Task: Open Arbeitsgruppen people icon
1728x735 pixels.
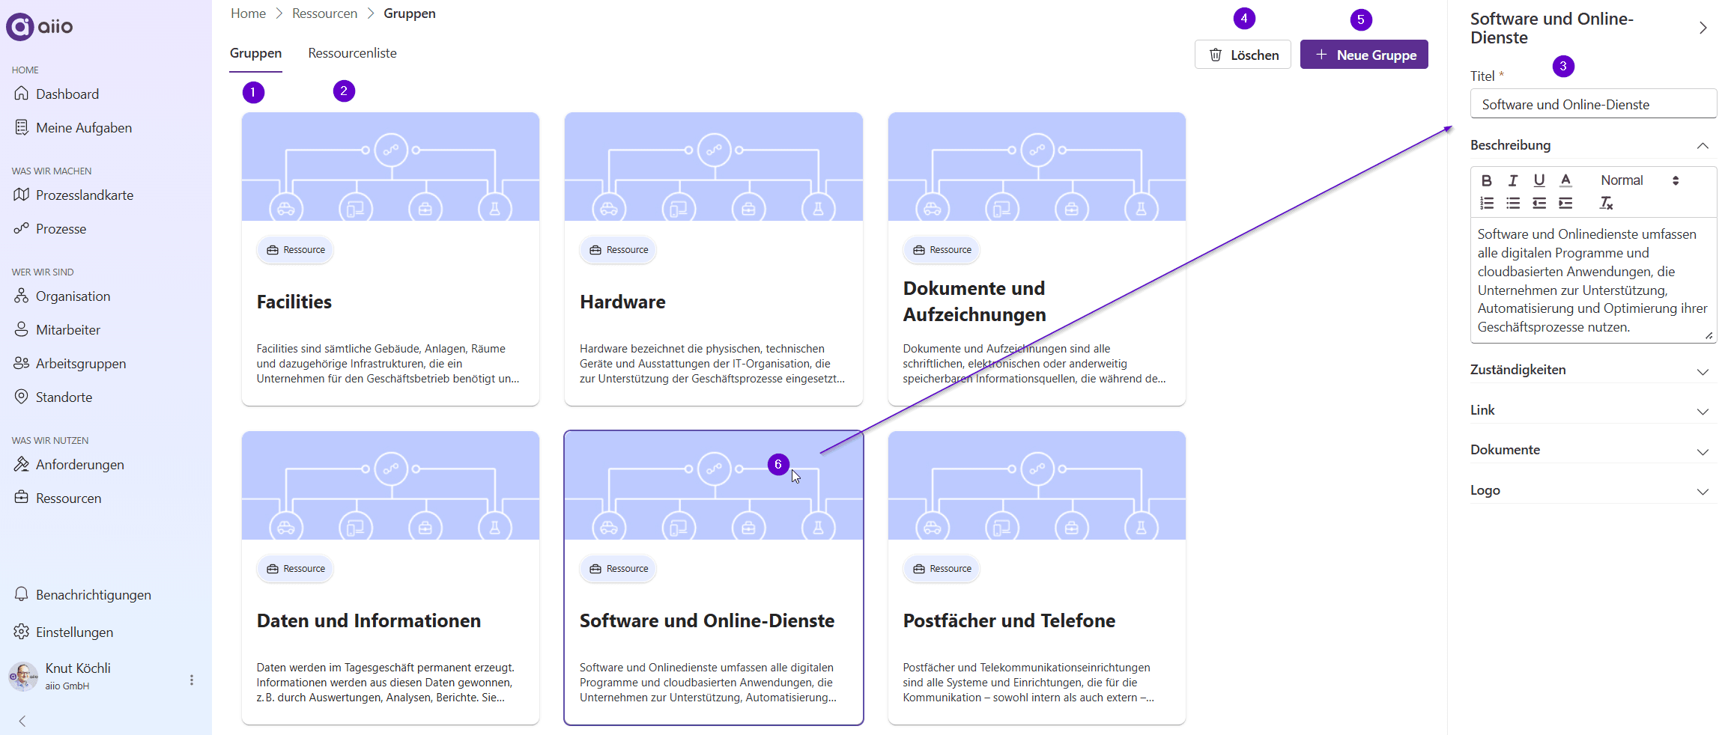Action: pyautogui.click(x=22, y=363)
